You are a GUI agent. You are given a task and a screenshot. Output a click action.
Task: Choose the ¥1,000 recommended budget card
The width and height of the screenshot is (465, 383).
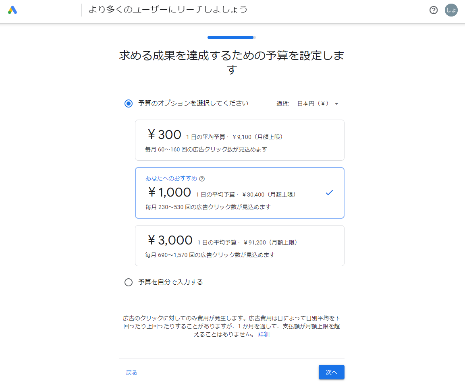(x=240, y=193)
